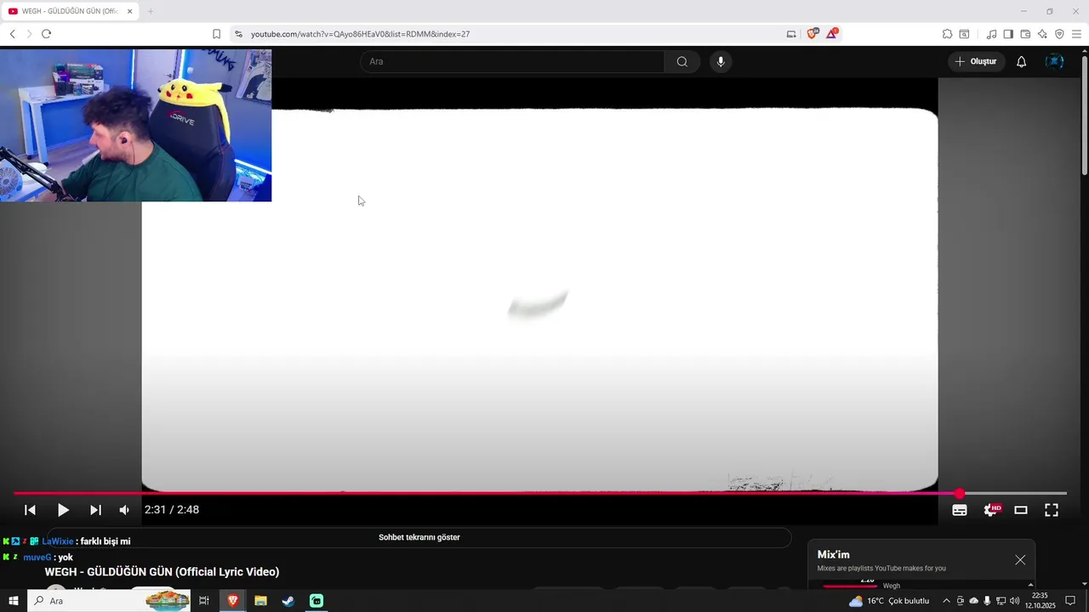Click the LaWixie chat username

58,541
